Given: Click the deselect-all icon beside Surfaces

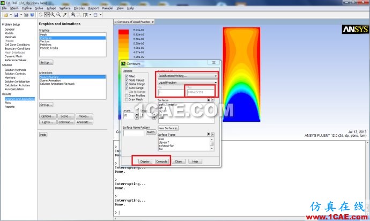Looking at the screenshot, I should (212, 100).
